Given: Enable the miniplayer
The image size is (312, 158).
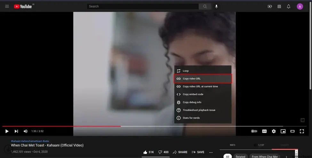Looking at the screenshot, I should pyautogui.click(x=283, y=131).
